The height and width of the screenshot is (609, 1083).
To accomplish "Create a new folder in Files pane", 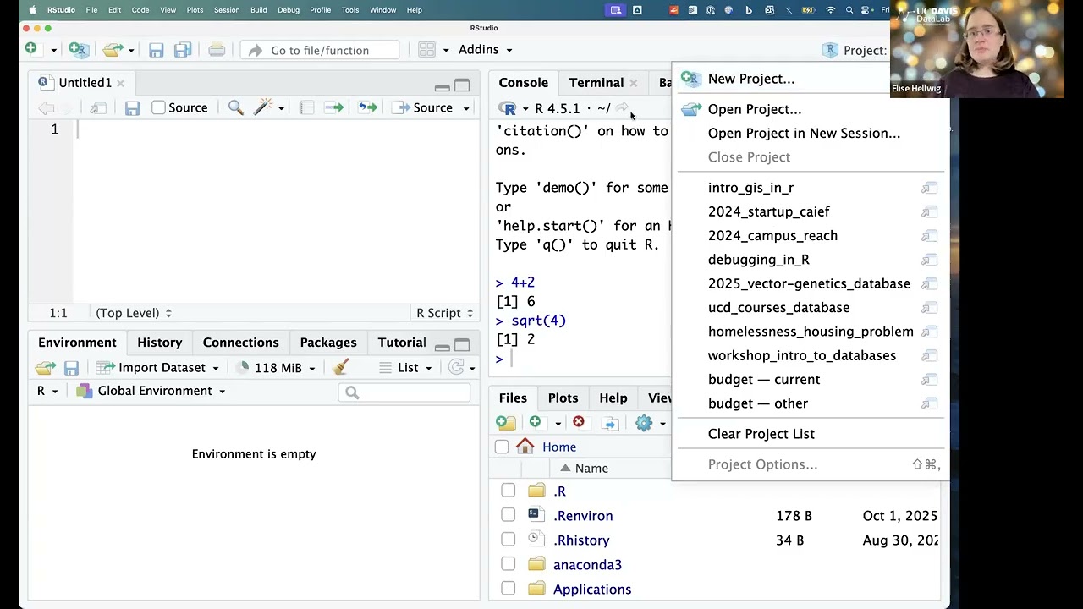I will tap(506, 422).
